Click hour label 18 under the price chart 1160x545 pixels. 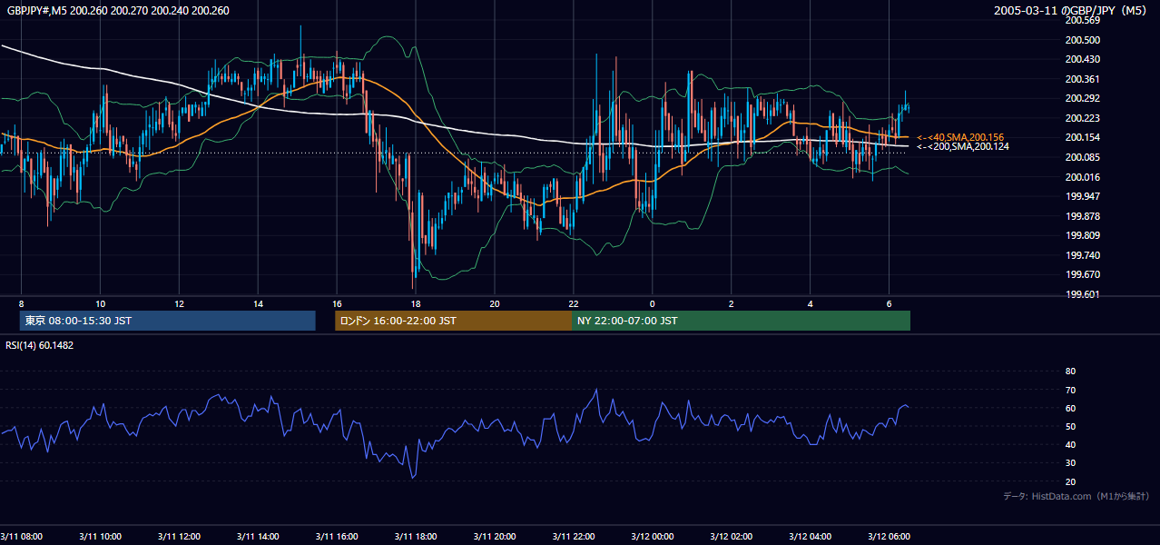click(416, 303)
